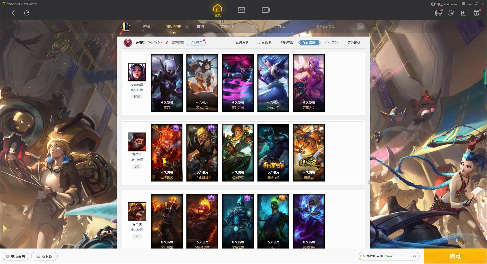
Task: Open the 凌云之翼 skin card
Action: 202,83
